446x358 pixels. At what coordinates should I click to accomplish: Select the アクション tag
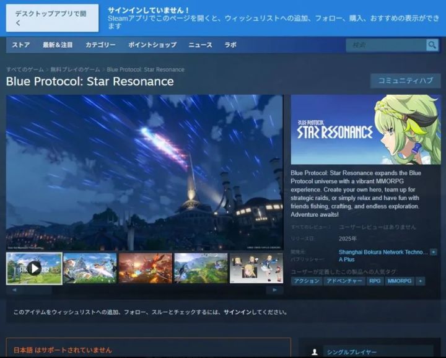coord(307,281)
